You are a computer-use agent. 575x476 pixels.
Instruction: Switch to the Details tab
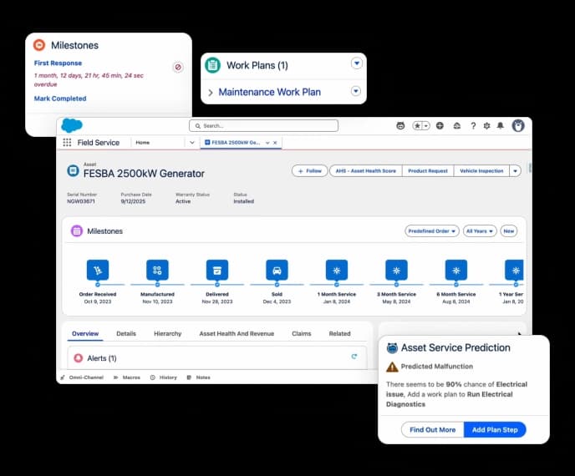[126, 333]
